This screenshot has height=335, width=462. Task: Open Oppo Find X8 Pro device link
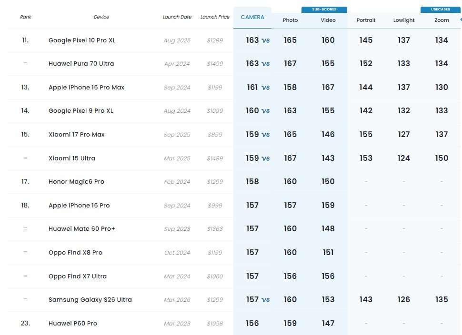(x=75, y=253)
